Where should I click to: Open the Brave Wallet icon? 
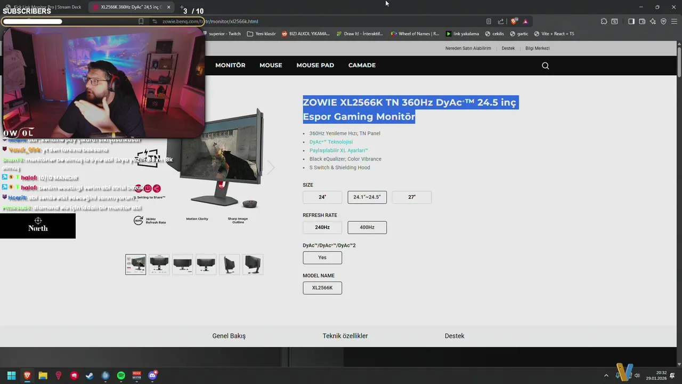[642, 21]
